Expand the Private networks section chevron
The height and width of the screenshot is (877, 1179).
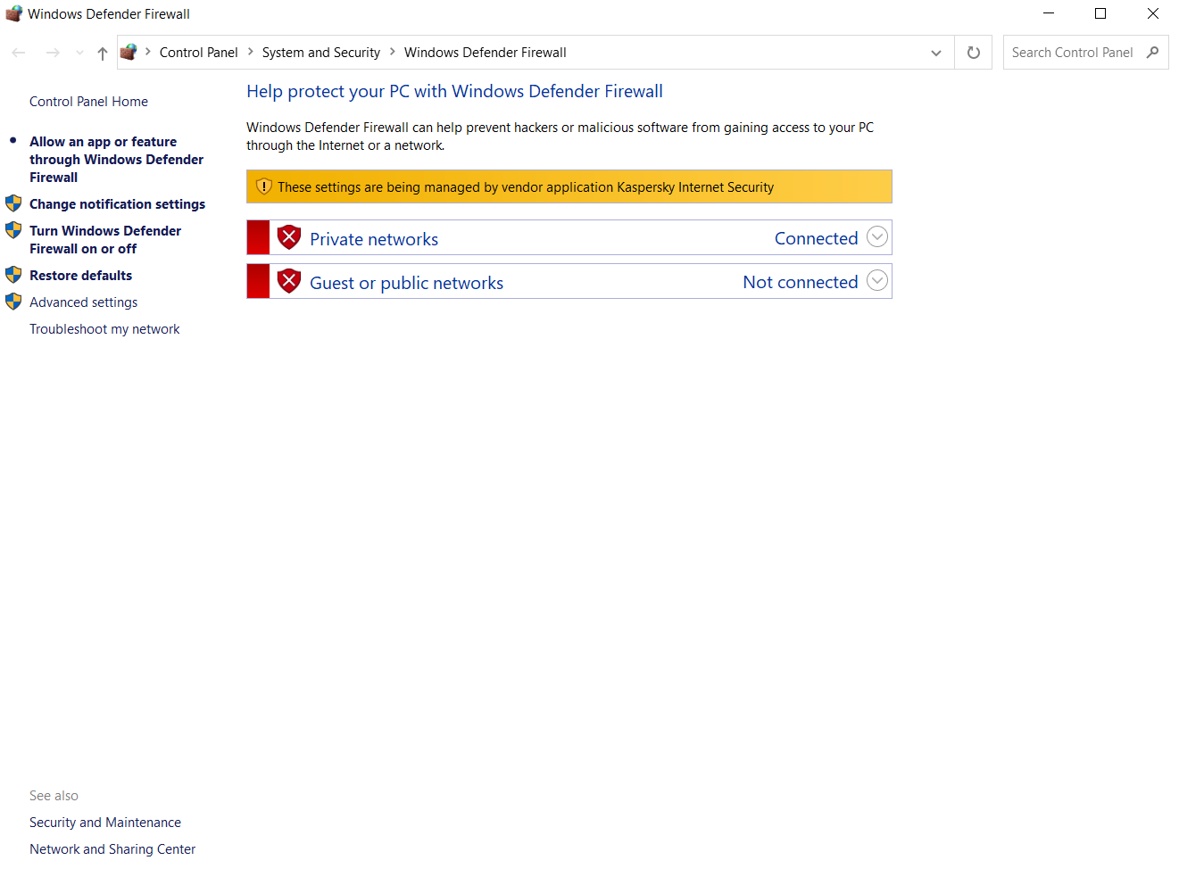point(877,237)
